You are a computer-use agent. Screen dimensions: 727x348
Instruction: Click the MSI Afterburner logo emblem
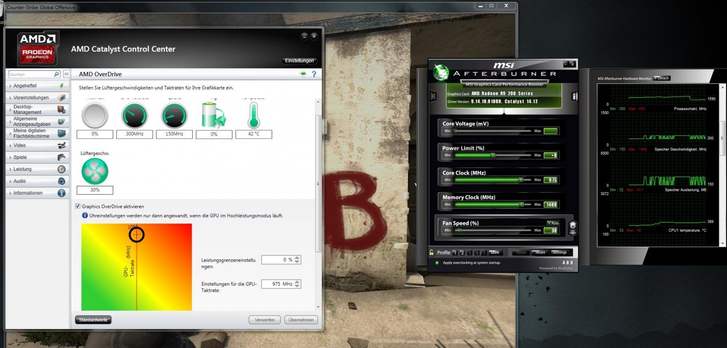[x=440, y=73]
